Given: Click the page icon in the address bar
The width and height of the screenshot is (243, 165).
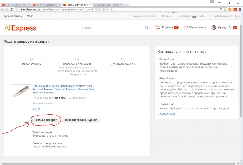Looking at the screenshot, I should 16,9.
